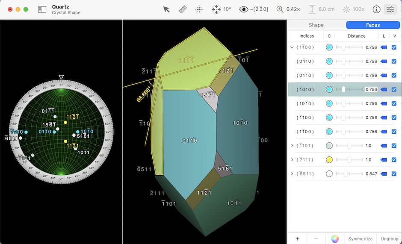This screenshot has height=244, width=402.
Task: Toggle the sliders settings panel icon
Action: click(x=390, y=9)
